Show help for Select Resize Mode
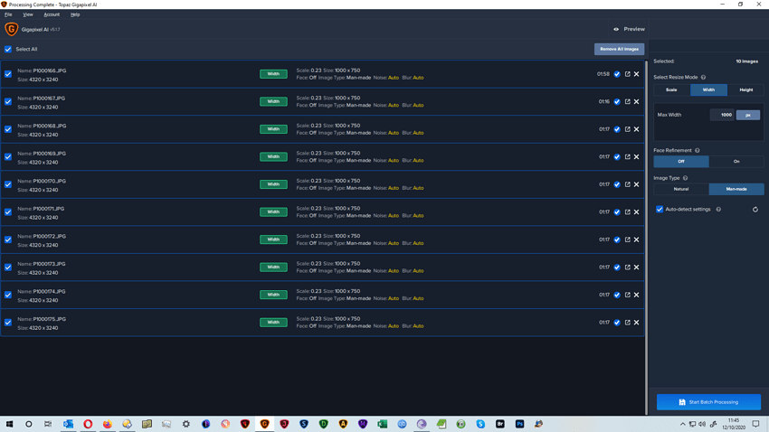 (x=703, y=78)
